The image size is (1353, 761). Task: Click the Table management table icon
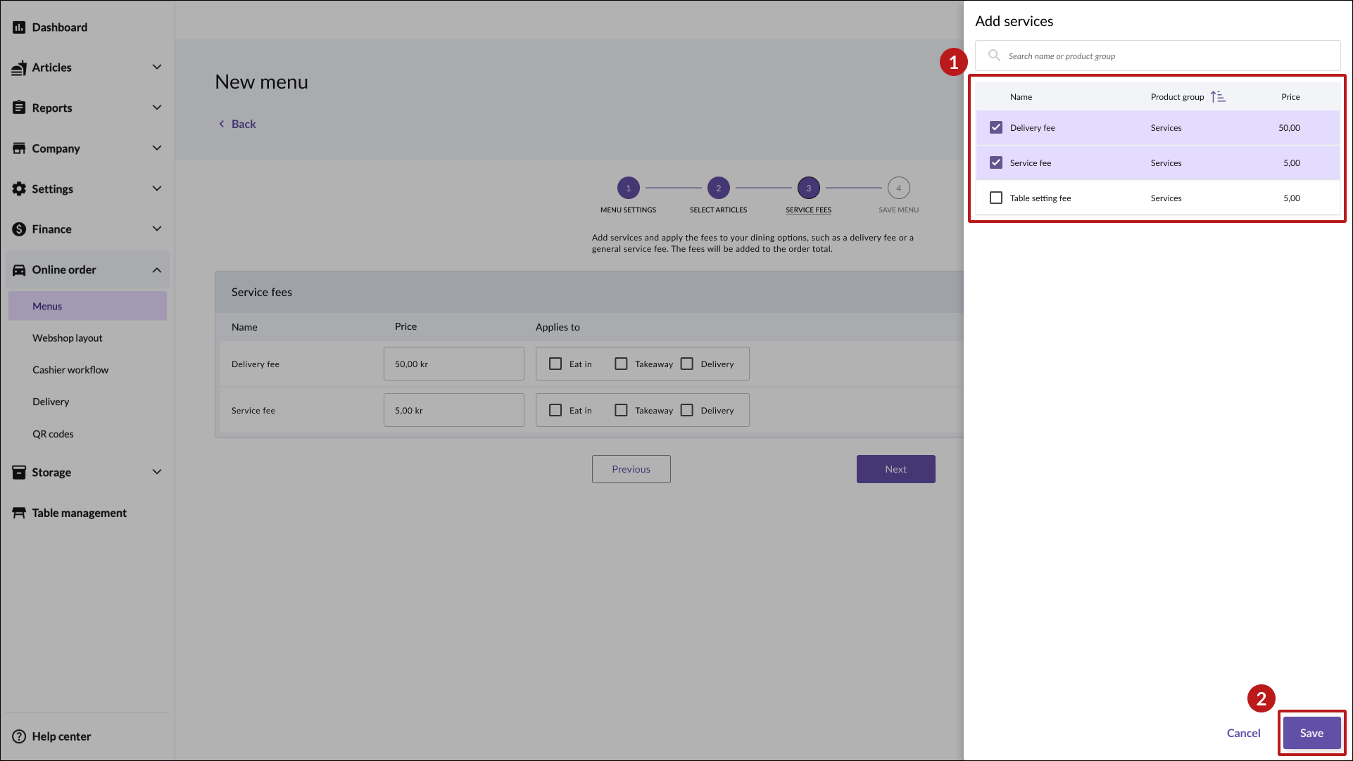pos(19,513)
